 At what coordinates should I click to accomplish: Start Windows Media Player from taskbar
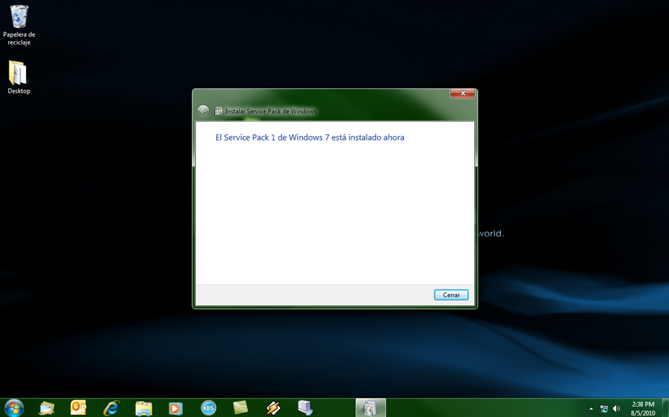pyautogui.click(x=175, y=408)
